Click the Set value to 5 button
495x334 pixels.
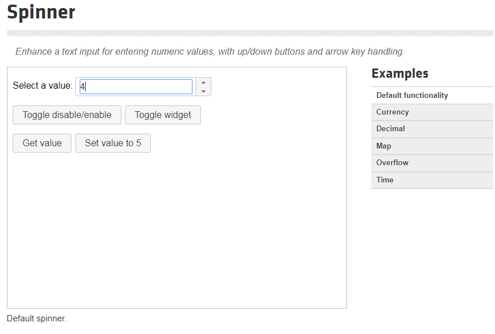tap(113, 143)
